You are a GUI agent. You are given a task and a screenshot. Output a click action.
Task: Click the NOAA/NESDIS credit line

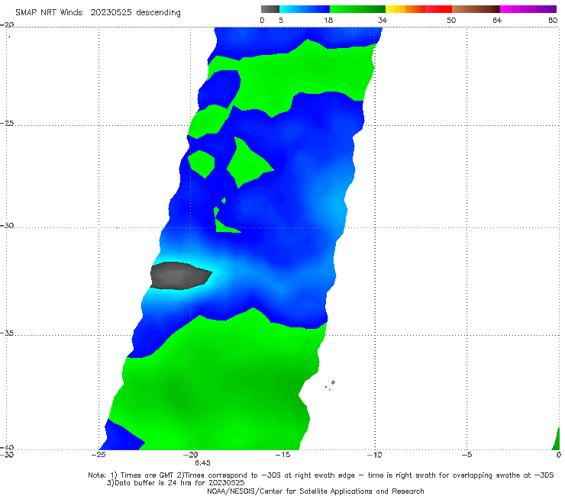tap(315, 491)
